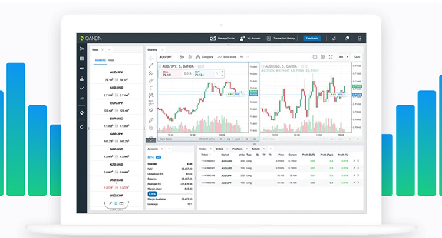This screenshot has height=238, width=442.
Task: Toggle percent scale on AUD/JPY chart
Action: pyautogui.click(x=221, y=139)
